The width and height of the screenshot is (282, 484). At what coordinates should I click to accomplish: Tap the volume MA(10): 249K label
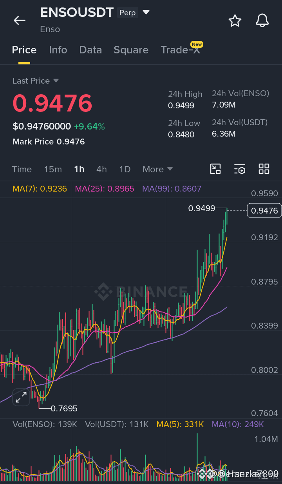pos(238,424)
